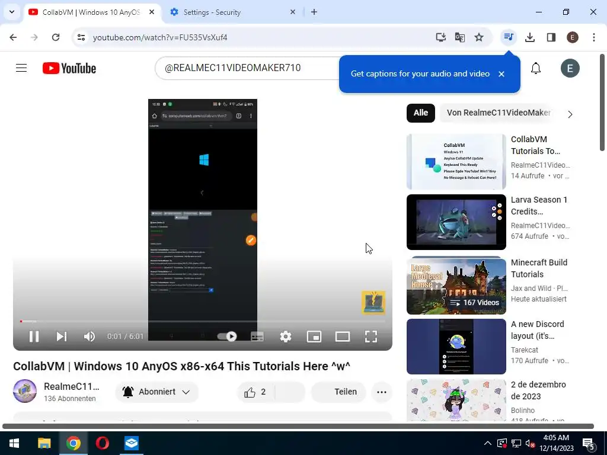Show more filter chips with arrow
This screenshot has width=607, height=455.
tap(570, 114)
